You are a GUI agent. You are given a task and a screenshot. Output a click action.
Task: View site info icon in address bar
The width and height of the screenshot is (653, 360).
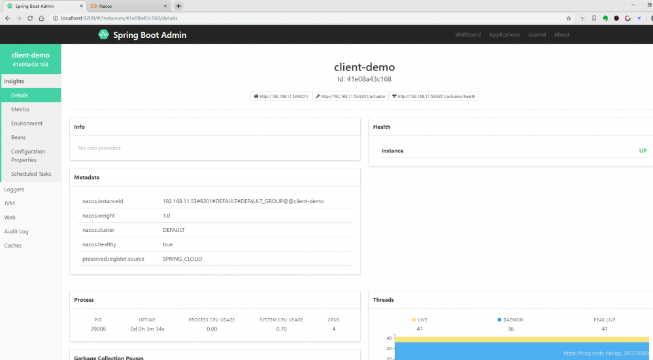click(55, 18)
